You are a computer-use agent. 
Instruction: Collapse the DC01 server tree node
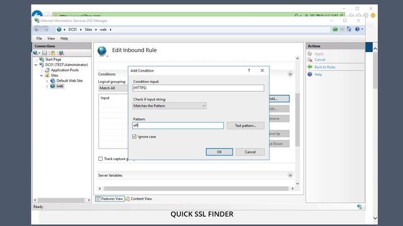point(36,65)
